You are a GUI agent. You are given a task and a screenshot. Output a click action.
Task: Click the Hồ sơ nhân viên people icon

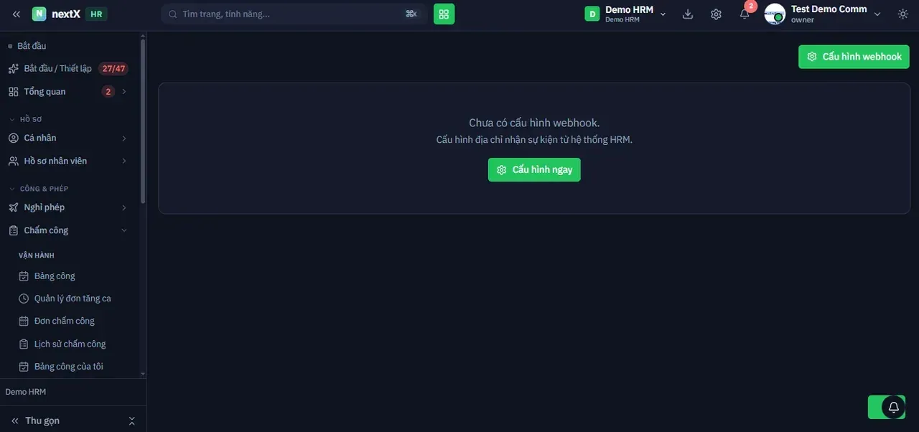pos(13,161)
